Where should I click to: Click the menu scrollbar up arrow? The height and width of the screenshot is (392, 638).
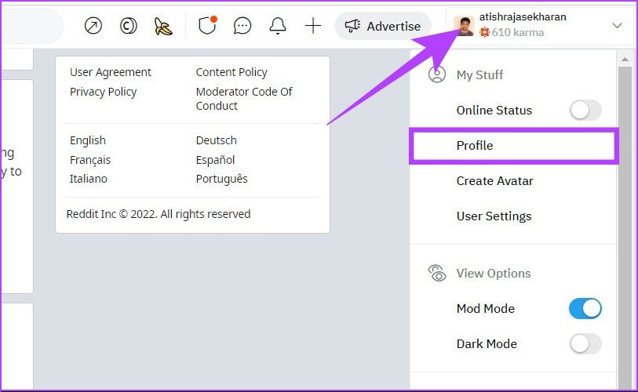click(x=625, y=60)
